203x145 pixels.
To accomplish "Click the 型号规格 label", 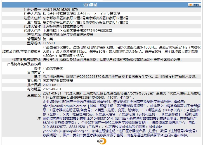I will [x=34, y=43].
